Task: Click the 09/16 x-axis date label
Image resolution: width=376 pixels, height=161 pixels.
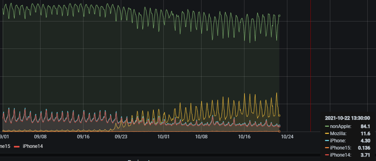Action: coord(83,137)
